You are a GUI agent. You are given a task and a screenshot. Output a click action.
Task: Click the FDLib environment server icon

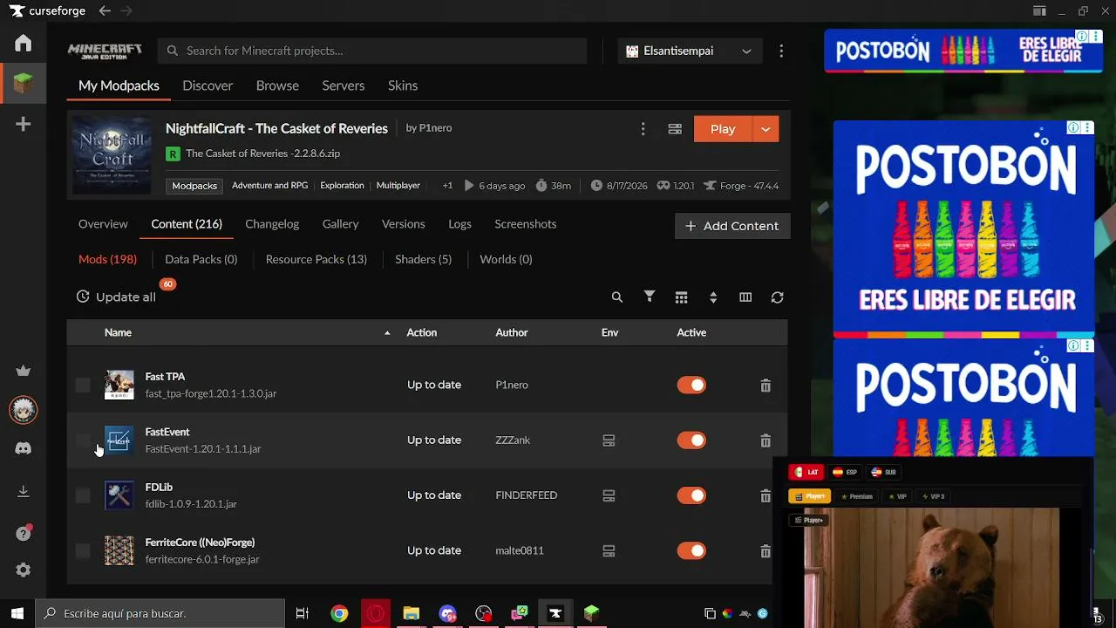click(609, 495)
